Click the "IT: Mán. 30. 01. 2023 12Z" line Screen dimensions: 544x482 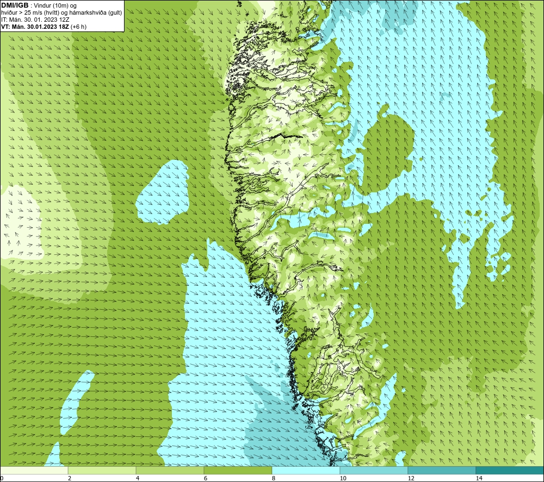point(35,20)
